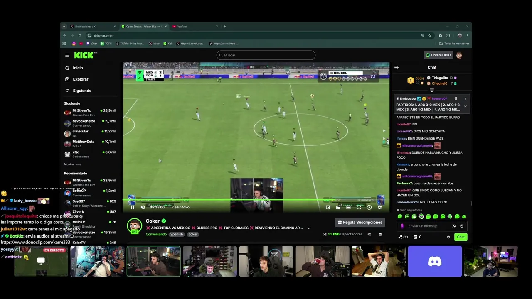
Task: Unmute the stream audio
Action: coord(143,207)
